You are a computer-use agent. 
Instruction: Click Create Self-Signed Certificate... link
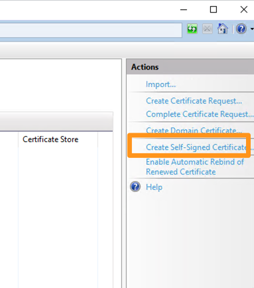coord(200,147)
